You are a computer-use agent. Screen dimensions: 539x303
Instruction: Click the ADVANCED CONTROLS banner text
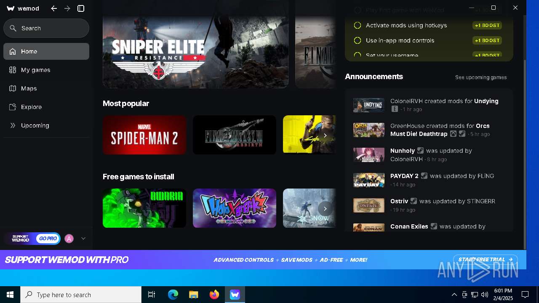click(244, 260)
